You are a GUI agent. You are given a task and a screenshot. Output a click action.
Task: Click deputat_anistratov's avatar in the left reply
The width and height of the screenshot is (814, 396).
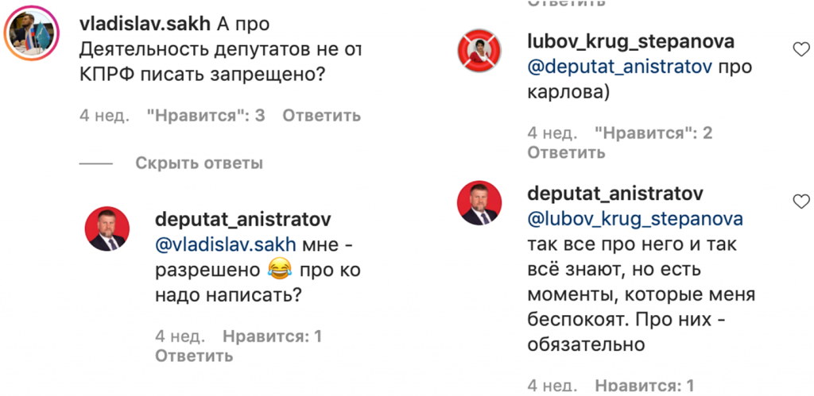pos(107,231)
